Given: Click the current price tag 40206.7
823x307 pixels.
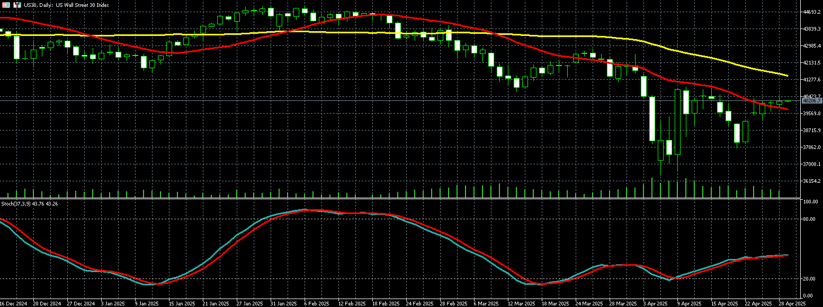Looking at the screenshot, I should point(812,100).
